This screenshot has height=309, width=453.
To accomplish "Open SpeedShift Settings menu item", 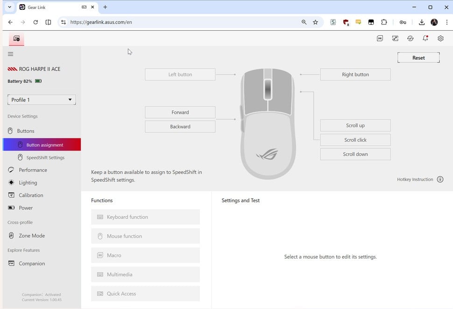I will click(41, 158).
